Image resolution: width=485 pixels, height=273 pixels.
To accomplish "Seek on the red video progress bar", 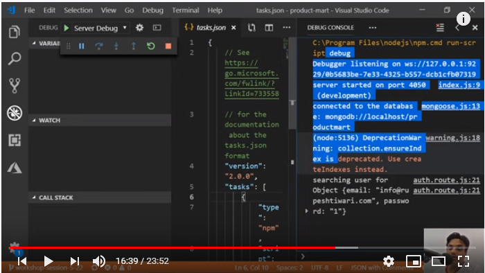I will [173, 247].
